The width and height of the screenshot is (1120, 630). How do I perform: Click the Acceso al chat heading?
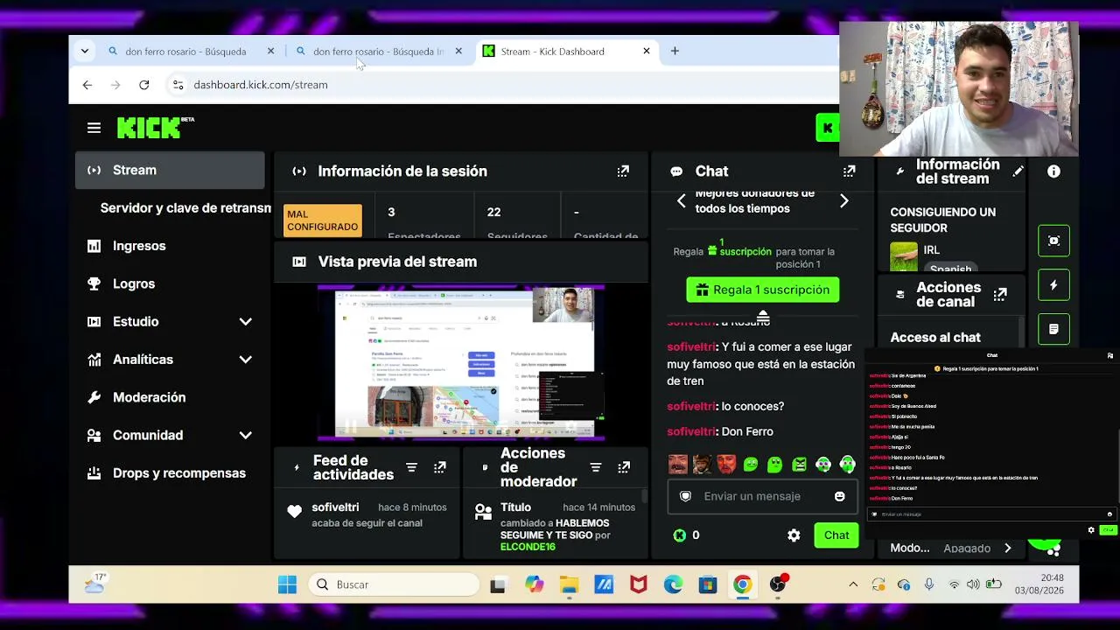pos(935,338)
